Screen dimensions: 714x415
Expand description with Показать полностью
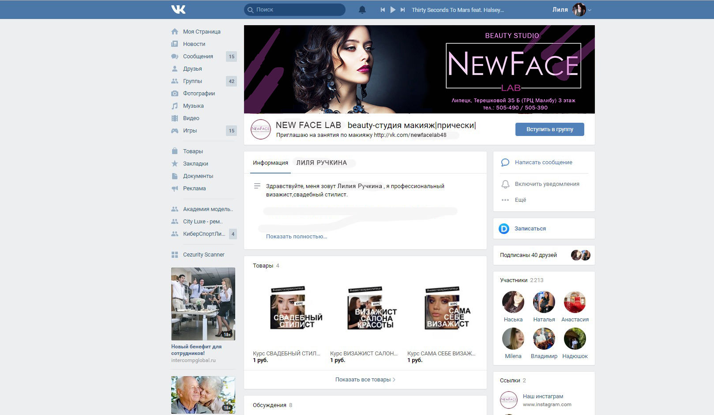click(x=297, y=237)
